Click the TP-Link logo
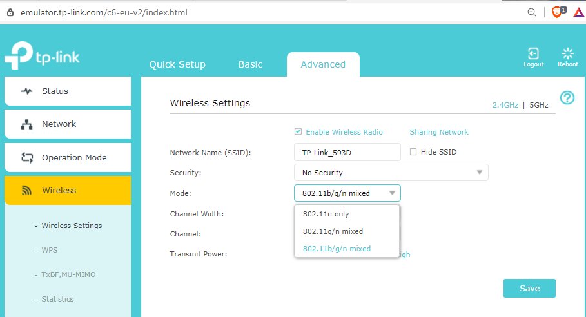 (42, 57)
